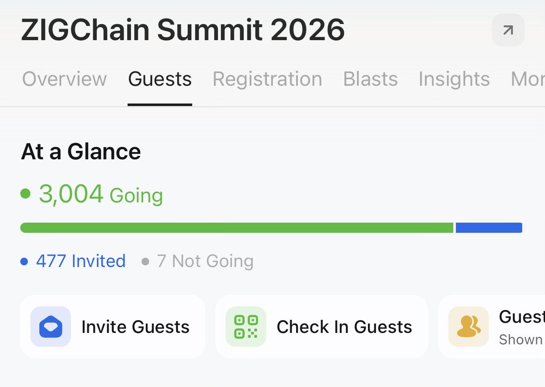The height and width of the screenshot is (387, 545).
Task: Click the ZIGChain Summit 2026 title
Action: pyautogui.click(x=183, y=30)
